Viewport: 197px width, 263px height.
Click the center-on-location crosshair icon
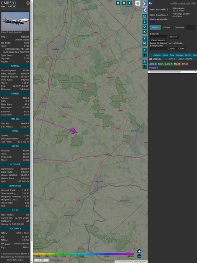[144, 16]
